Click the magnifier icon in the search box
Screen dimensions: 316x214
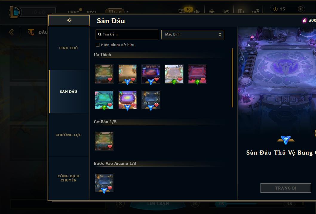pos(99,34)
